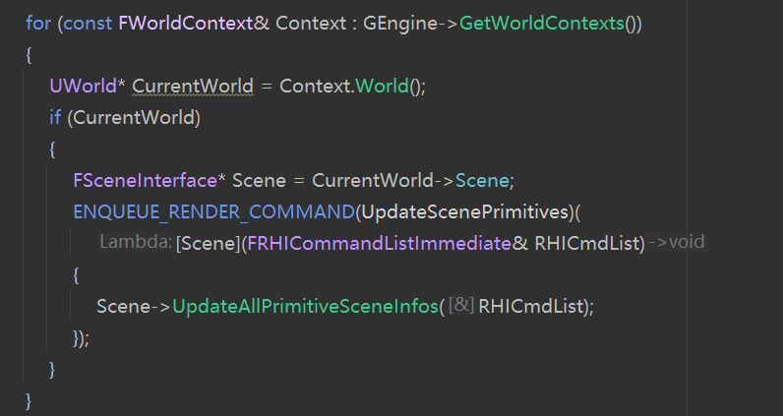
Task: Click the UpdateAllPrimitiveSceneInfos method call
Action: (305, 306)
